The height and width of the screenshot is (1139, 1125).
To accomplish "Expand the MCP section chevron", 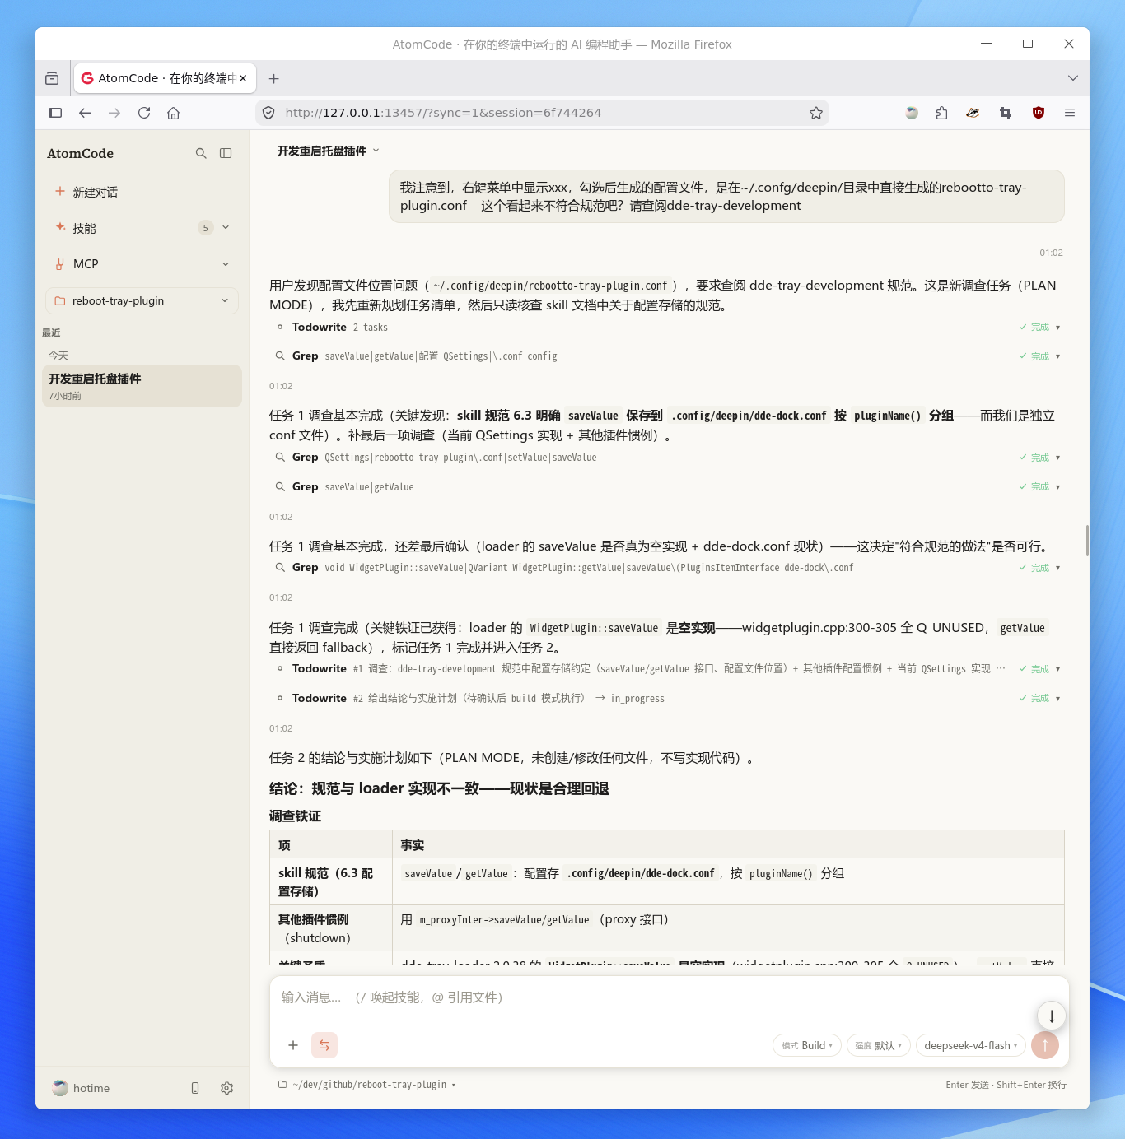I will [x=226, y=264].
